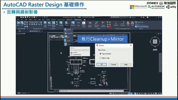Click the search field in title bar
Image resolution: width=178 pixels, height=100 pixels.
click(x=118, y=17)
